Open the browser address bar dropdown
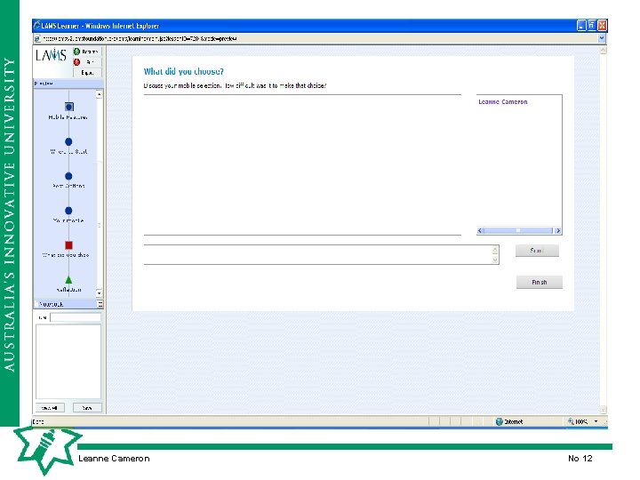 [602, 38]
